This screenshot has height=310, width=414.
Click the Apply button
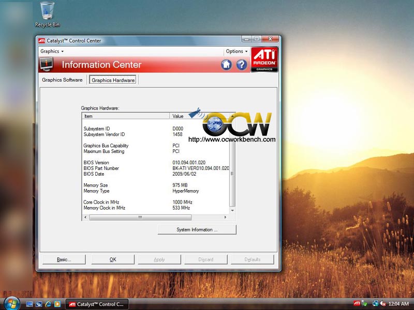click(159, 260)
